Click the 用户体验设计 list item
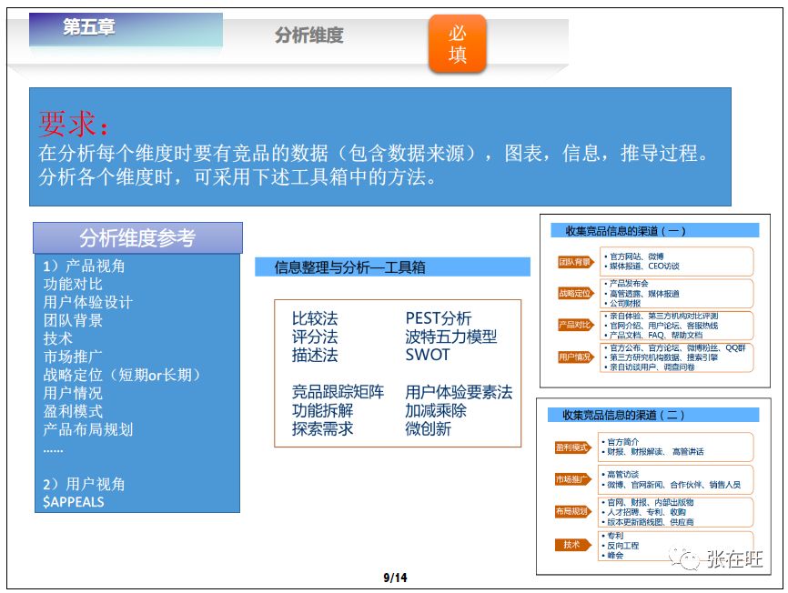This screenshot has width=788, height=593. pyautogui.click(x=88, y=302)
